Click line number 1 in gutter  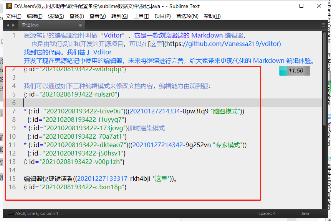[x=14, y=35]
